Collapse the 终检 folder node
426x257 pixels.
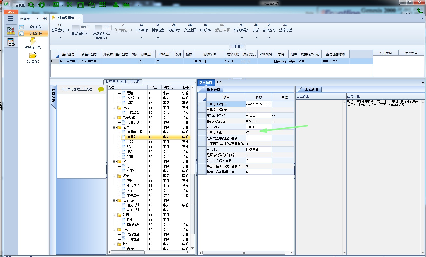point(114,230)
